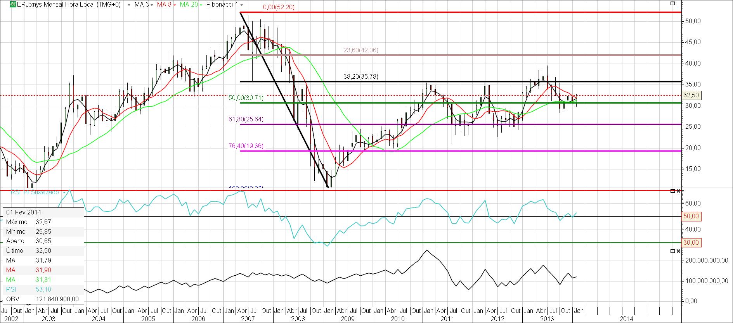Click the 100.000.000,00 OBV axis label
Screen dimensions: 733x323
click(x=706, y=281)
